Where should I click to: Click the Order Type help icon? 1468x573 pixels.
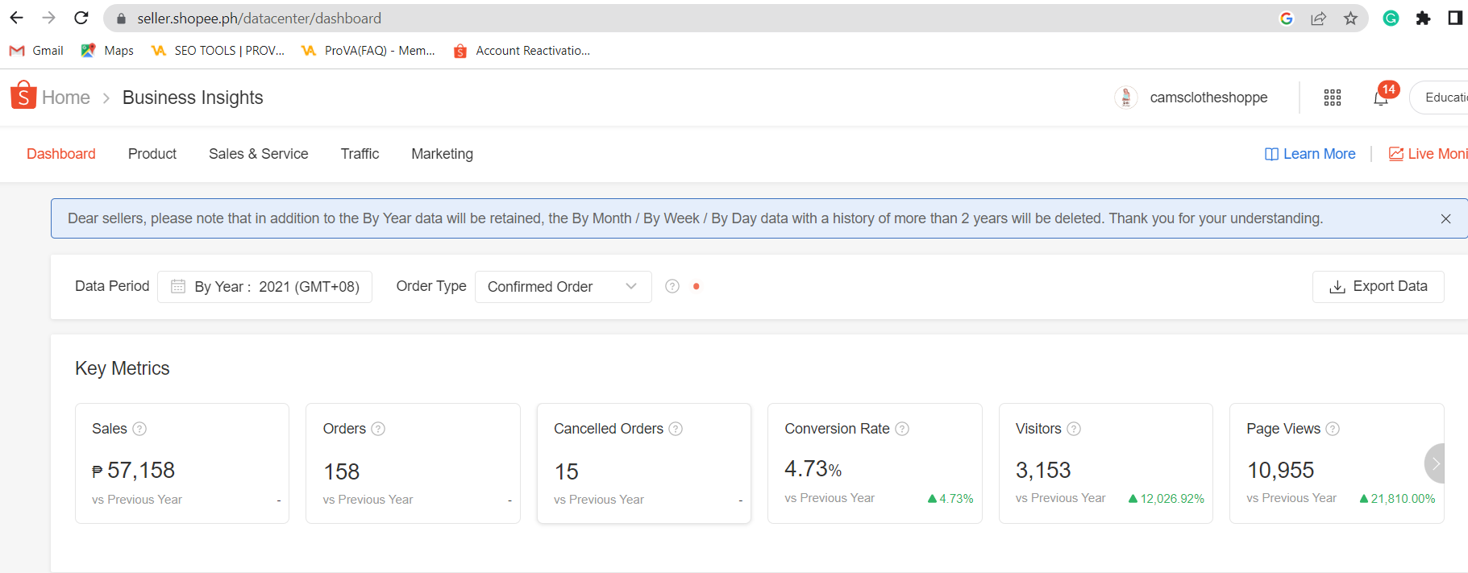pyautogui.click(x=672, y=286)
